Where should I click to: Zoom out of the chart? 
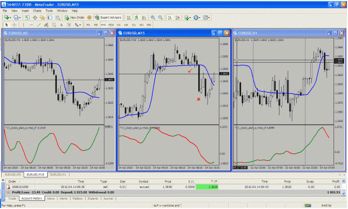[x=160, y=17]
